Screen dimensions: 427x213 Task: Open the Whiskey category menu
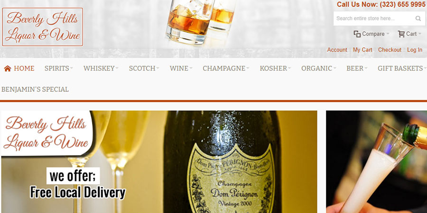101,68
